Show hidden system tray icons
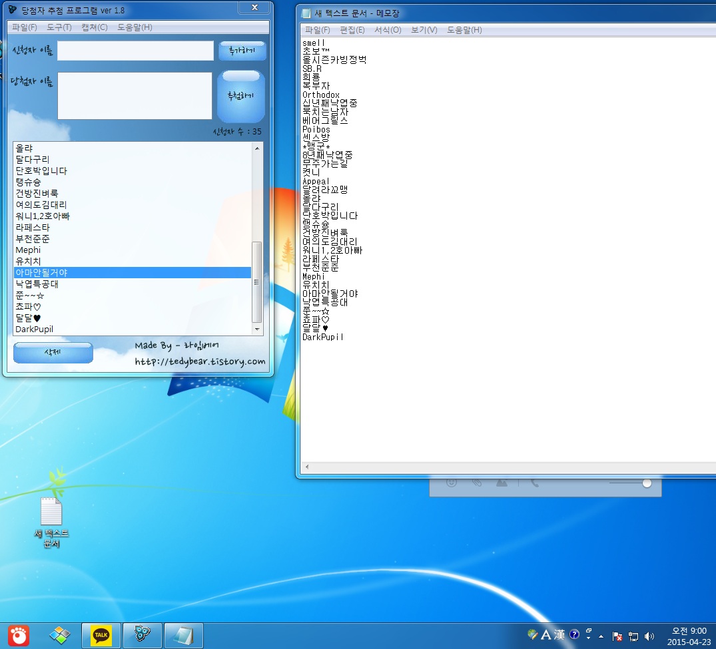Screen dimensions: 716x649 click(601, 636)
